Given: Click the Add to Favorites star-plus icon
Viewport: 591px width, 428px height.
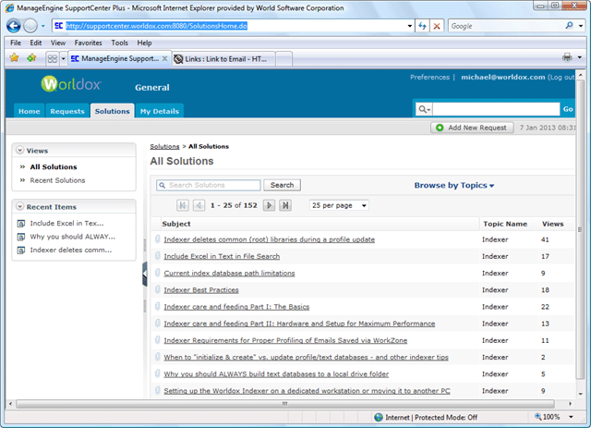Looking at the screenshot, I should (31, 57).
